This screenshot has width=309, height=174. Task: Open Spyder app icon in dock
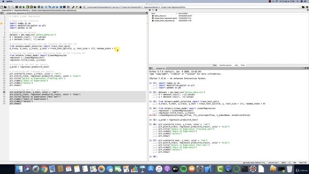point(253,169)
